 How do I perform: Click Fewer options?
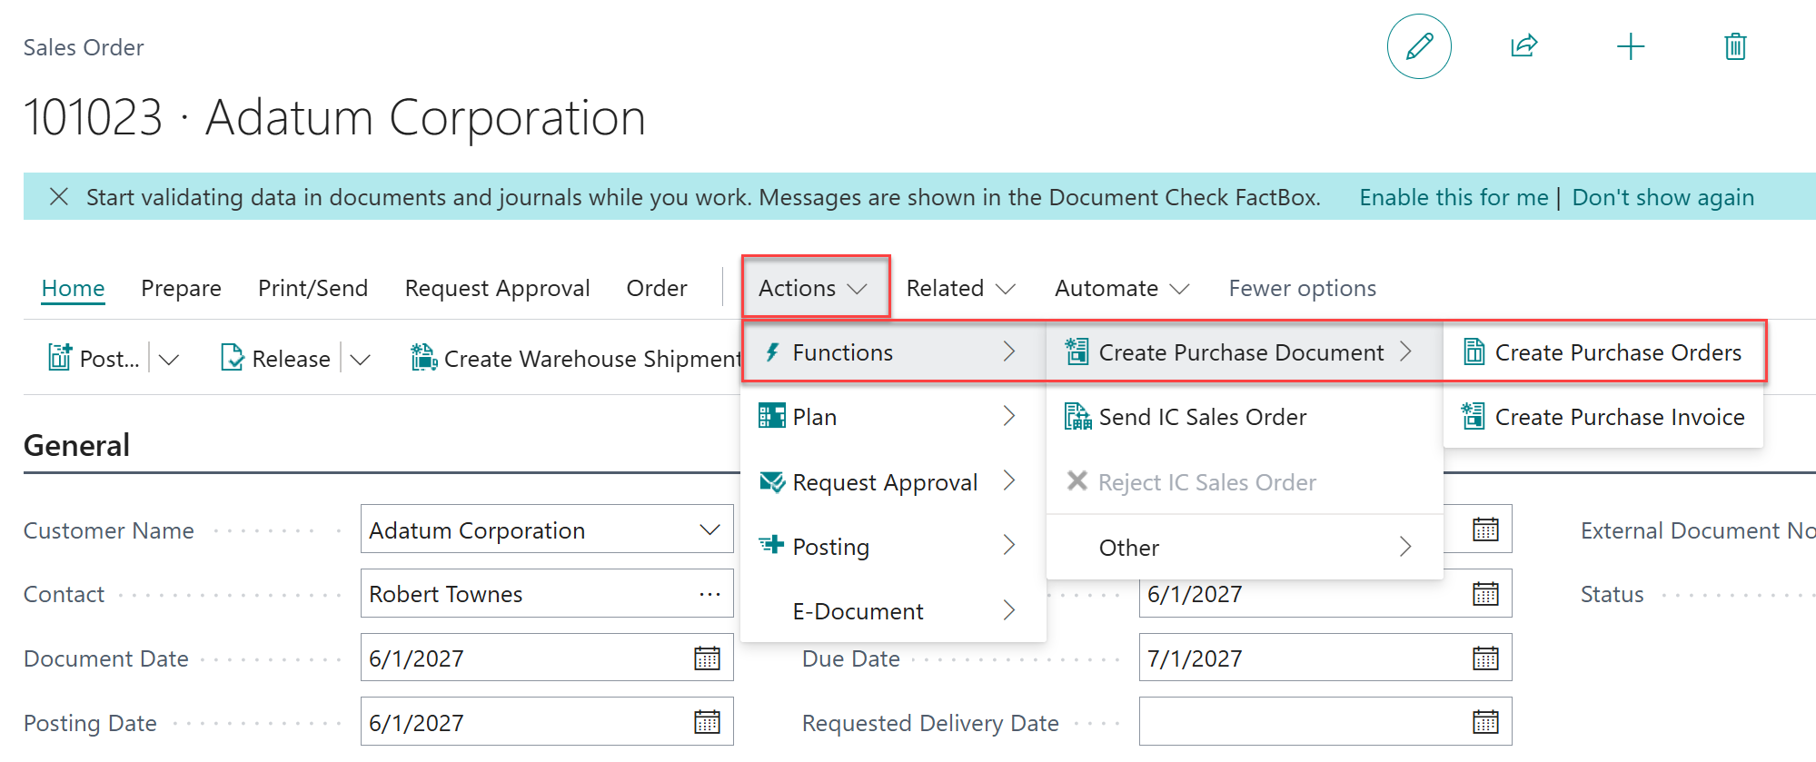tap(1302, 288)
